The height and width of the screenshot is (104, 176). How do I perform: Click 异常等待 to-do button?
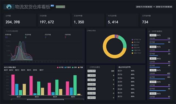pyautogui.click(x=92, y=97)
